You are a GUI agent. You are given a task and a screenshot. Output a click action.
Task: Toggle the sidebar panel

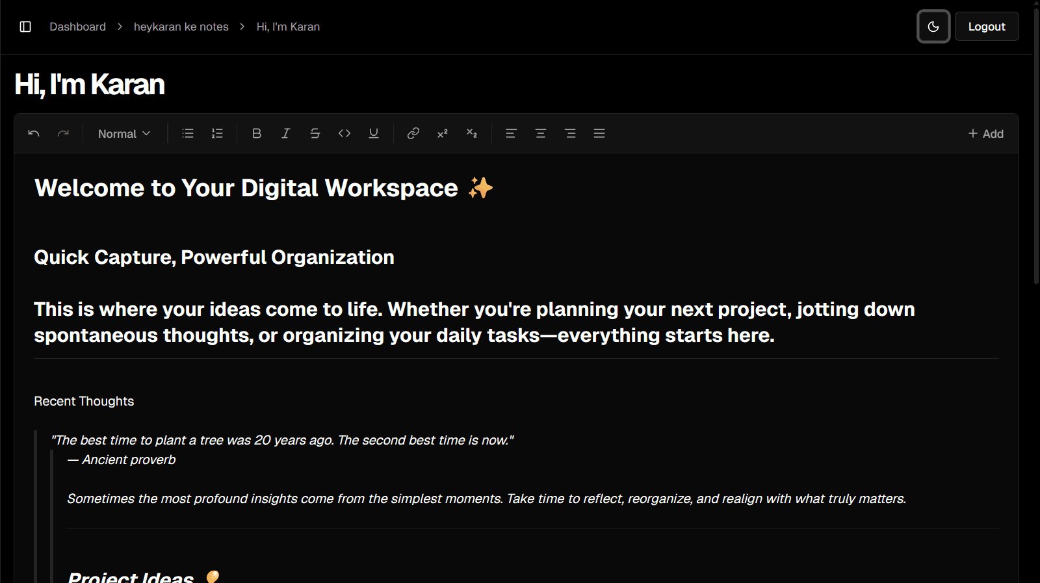tap(25, 27)
